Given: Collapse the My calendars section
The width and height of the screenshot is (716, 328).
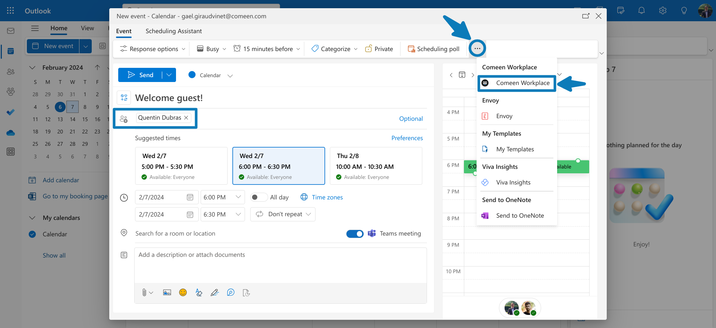Looking at the screenshot, I should click(x=32, y=218).
